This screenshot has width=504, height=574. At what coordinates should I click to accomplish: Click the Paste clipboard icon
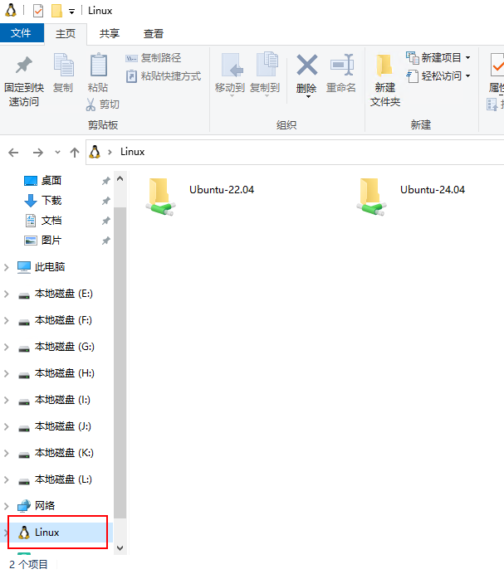click(99, 65)
